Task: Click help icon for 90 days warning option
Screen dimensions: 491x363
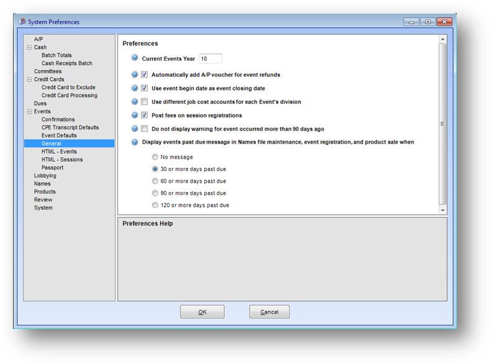Action: 134,128
